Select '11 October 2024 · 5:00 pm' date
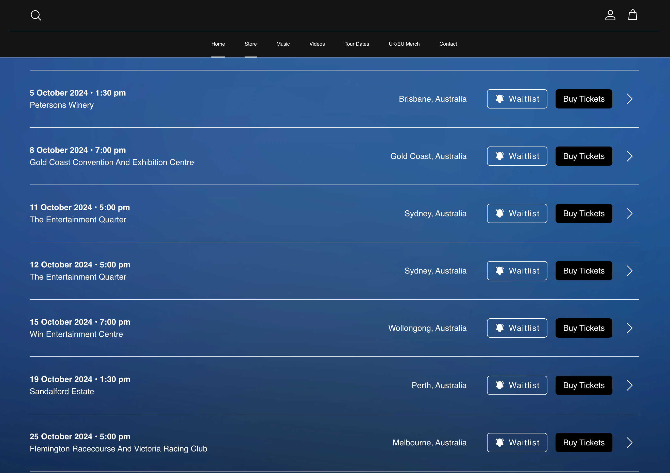This screenshot has height=473, width=670. [80, 207]
